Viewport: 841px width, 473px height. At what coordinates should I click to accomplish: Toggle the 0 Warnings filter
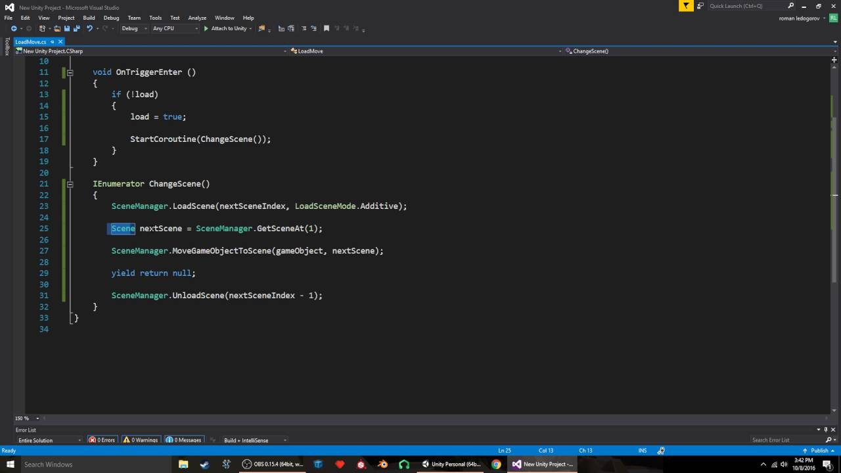coord(141,440)
